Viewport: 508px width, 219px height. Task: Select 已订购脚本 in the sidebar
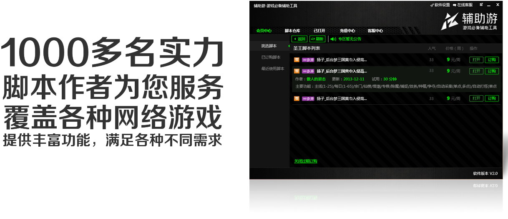(x=271, y=57)
